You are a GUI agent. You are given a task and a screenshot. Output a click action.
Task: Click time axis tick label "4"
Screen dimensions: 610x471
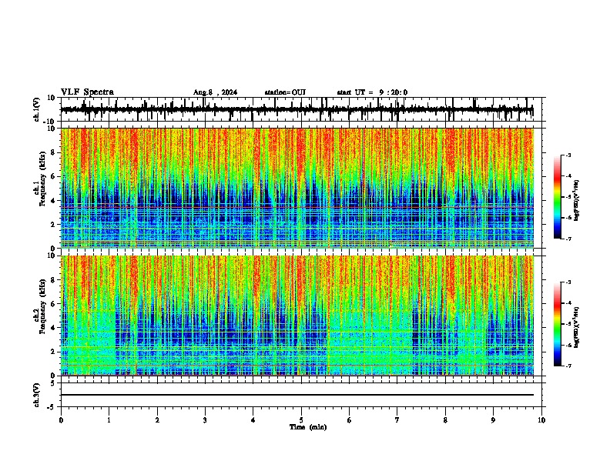[x=253, y=420]
